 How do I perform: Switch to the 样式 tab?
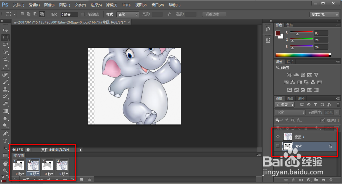[x=290, y=62]
